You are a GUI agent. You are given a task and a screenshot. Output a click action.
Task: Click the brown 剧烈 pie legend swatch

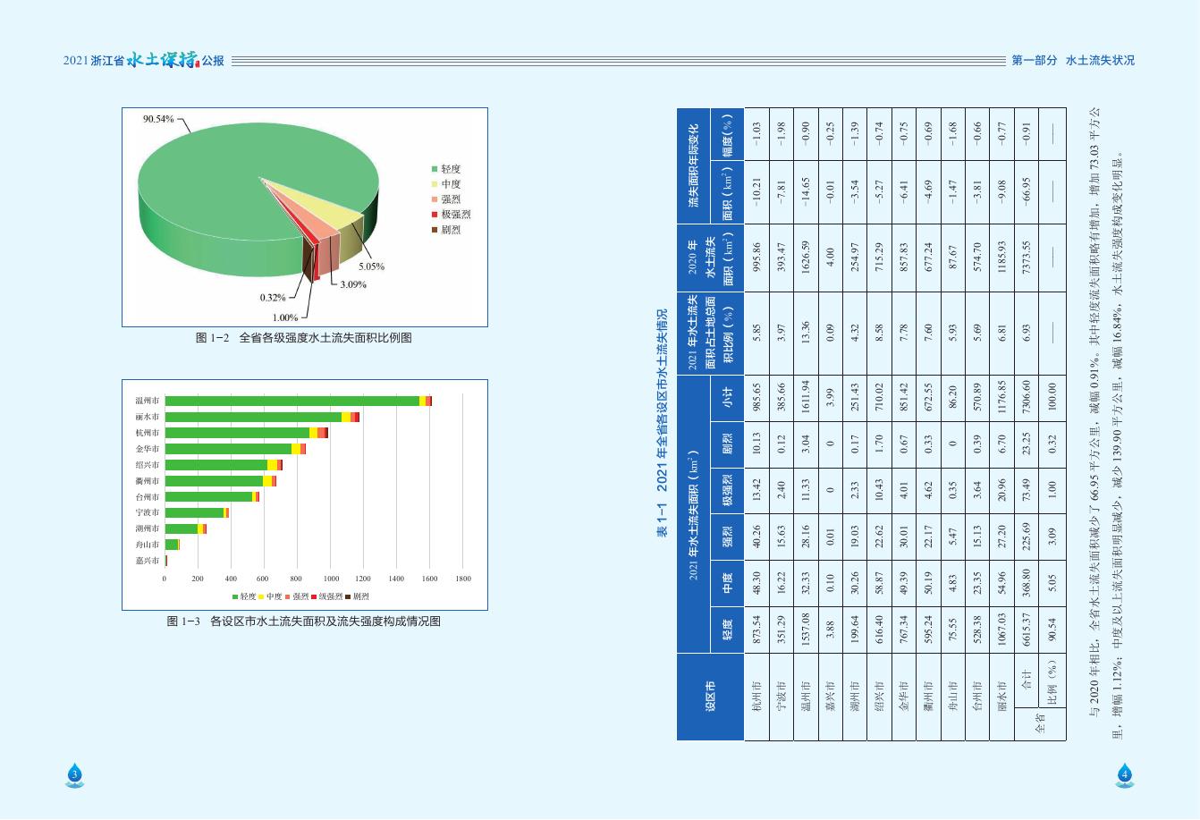click(435, 230)
